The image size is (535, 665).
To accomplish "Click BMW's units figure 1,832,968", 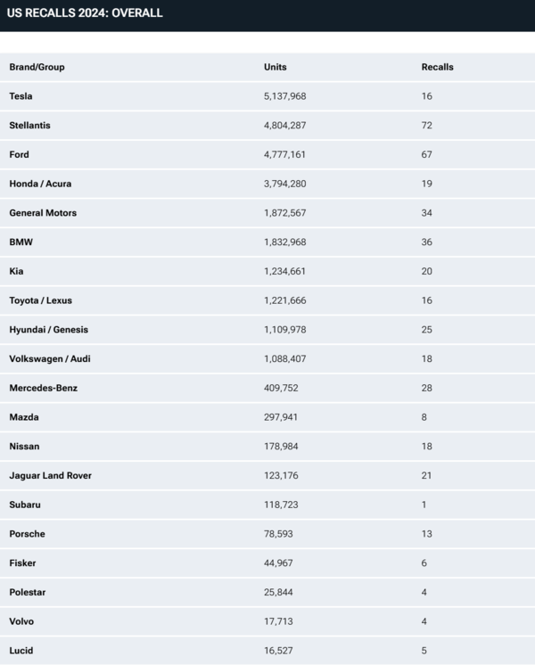I will click(x=284, y=242).
